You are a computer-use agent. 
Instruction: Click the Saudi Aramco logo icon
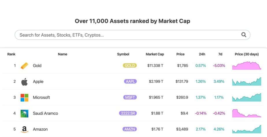pyautogui.click(x=24, y=113)
